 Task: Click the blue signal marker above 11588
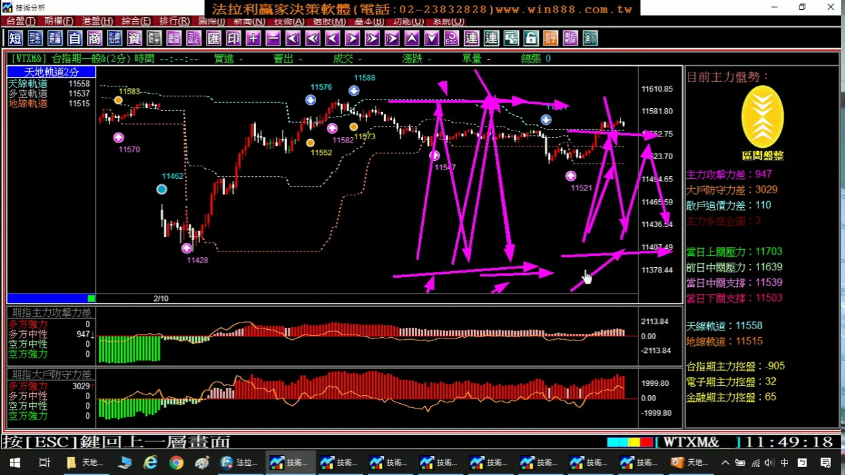pyautogui.click(x=354, y=90)
